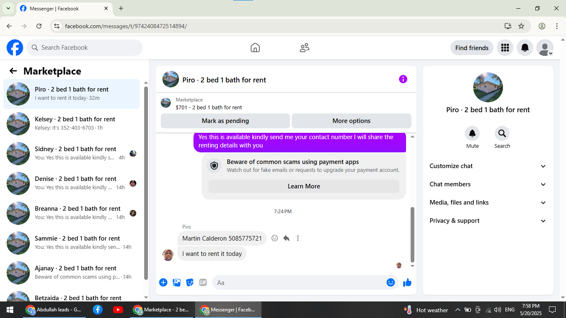Choose a sticker in the composer

(x=190, y=282)
